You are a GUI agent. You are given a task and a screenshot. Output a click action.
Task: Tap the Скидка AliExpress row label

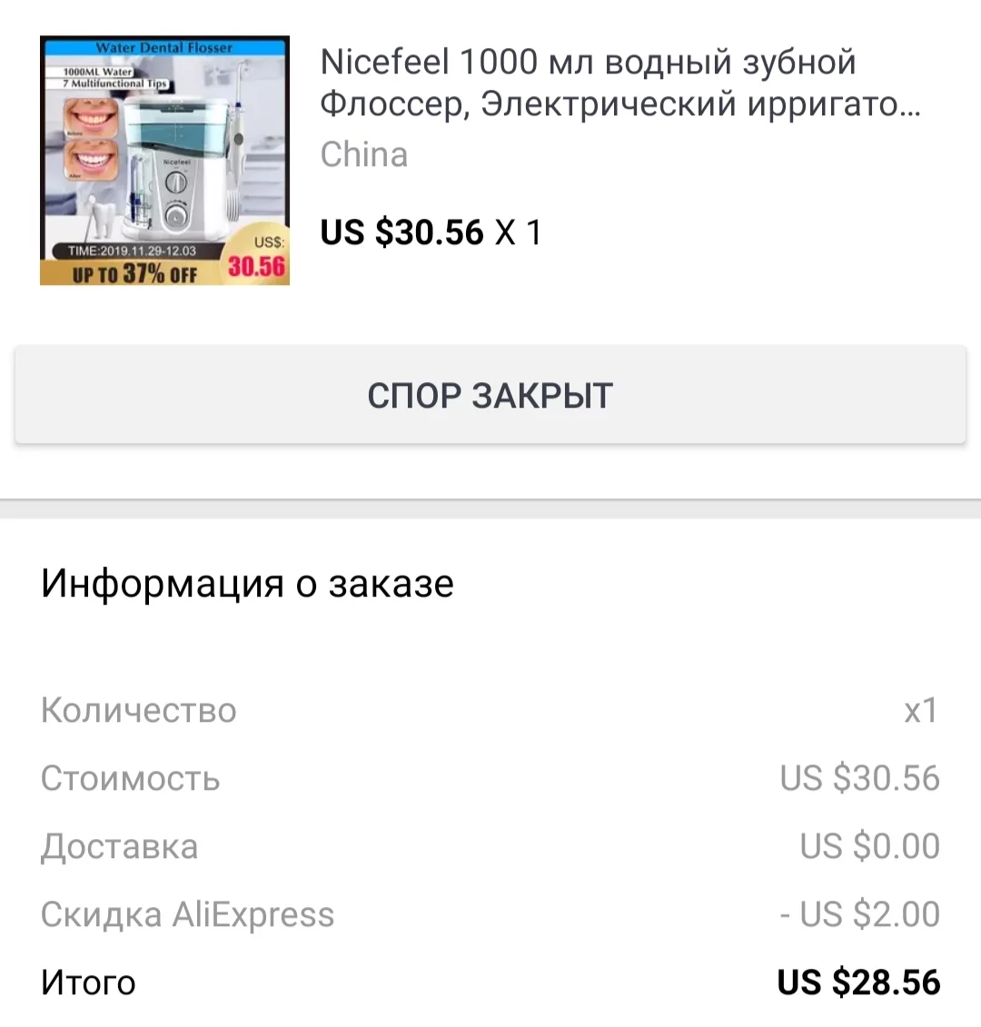pos(187,914)
